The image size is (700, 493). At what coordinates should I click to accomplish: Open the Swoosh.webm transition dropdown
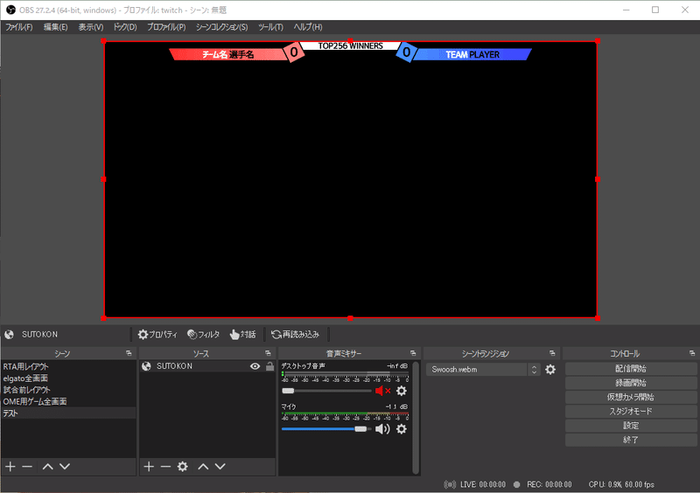pos(483,370)
